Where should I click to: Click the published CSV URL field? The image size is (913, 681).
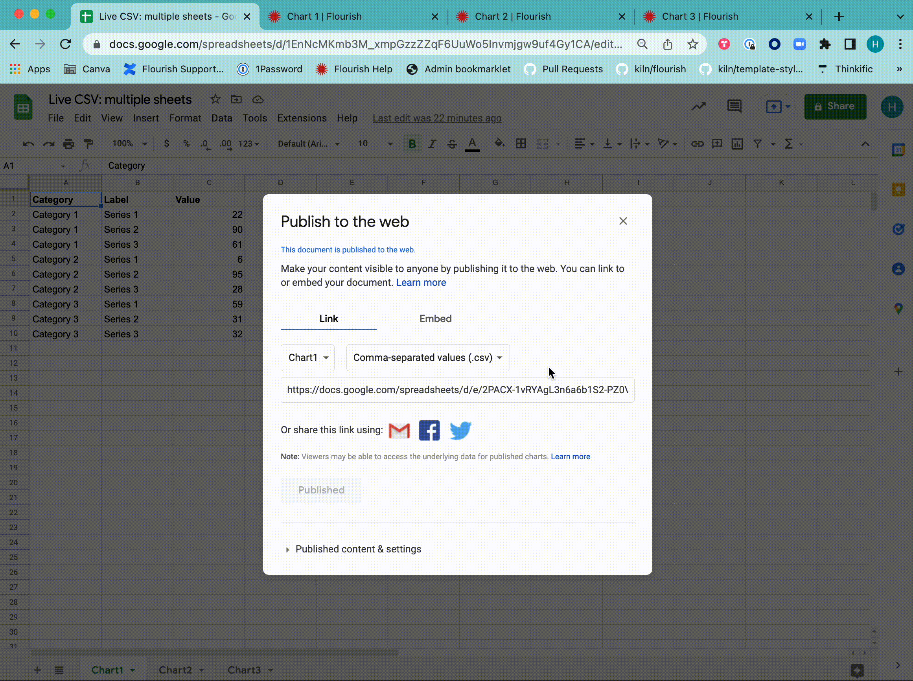[x=457, y=390]
